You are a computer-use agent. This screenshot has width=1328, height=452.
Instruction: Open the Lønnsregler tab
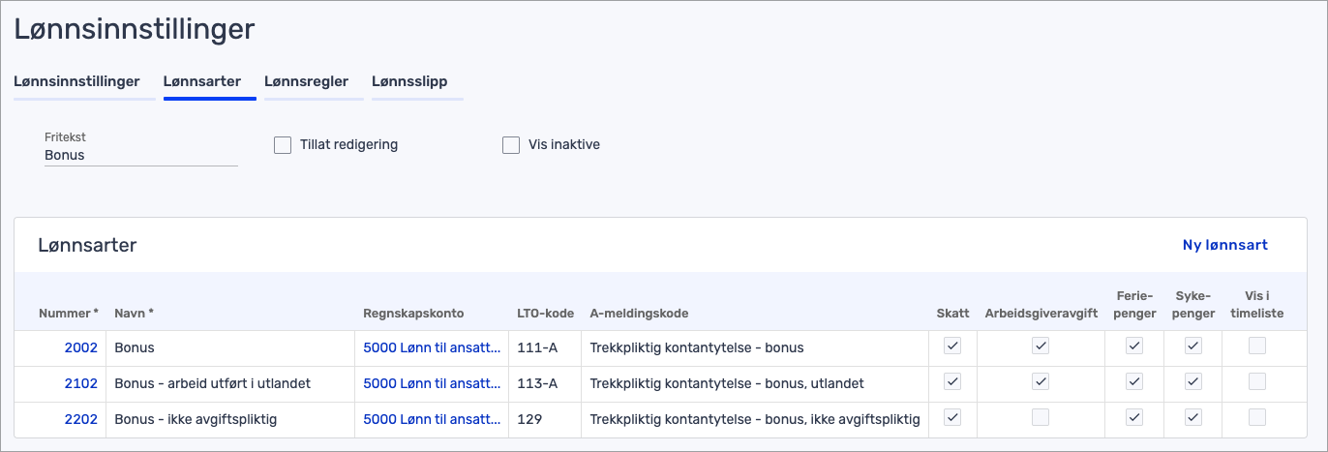306,81
